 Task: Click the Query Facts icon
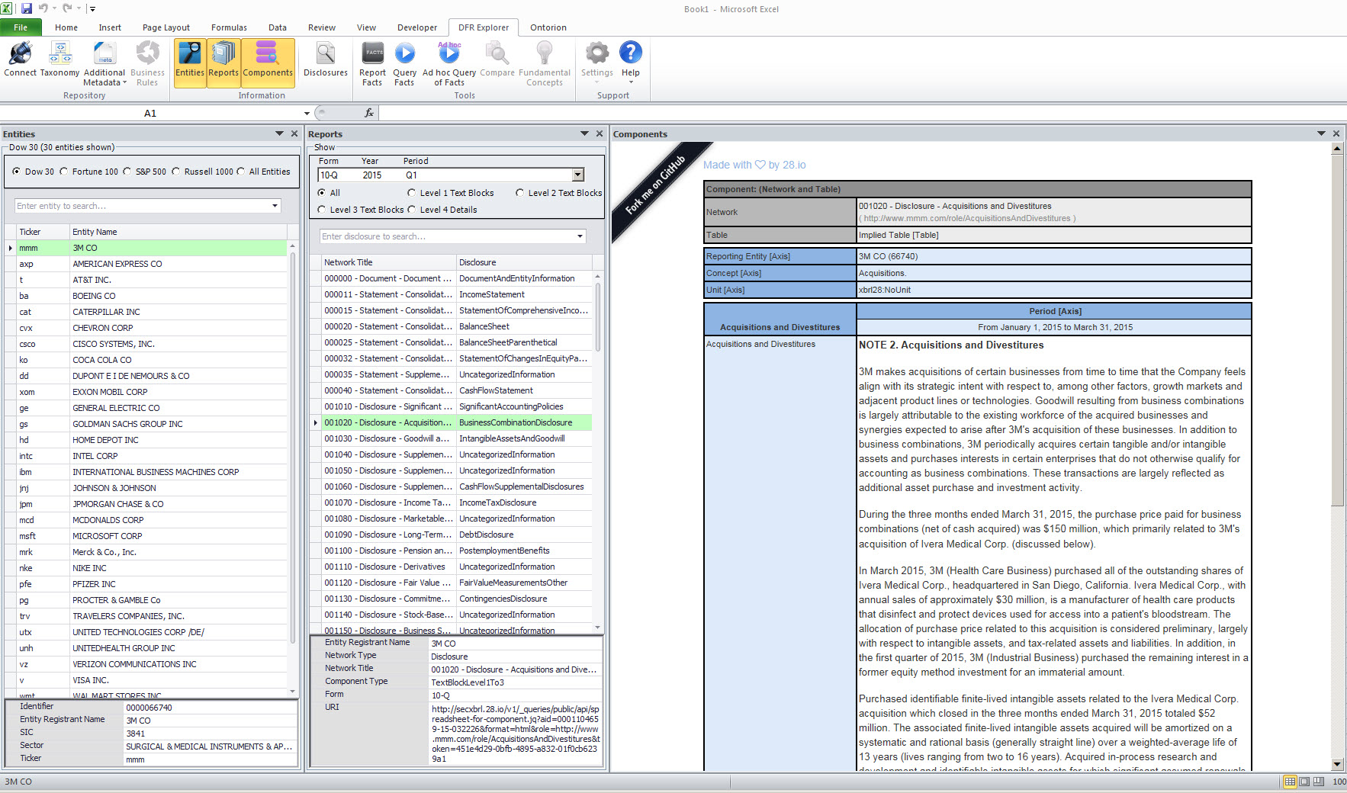point(404,64)
